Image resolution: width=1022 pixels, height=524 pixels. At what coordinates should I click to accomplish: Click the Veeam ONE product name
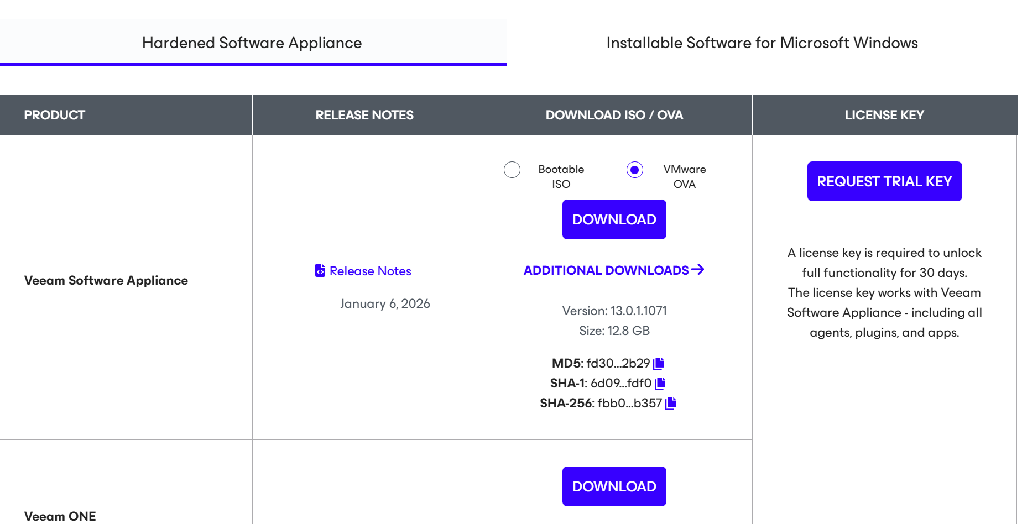(x=60, y=516)
